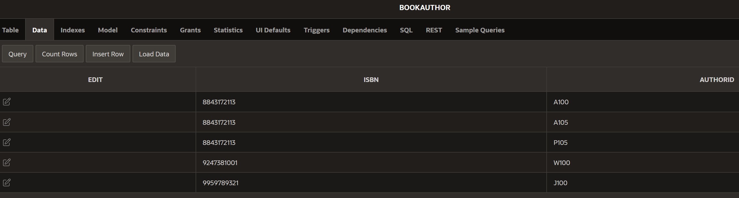Viewport: 739px width, 198px height.
Task: Click the Load Data button
Action: (154, 54)
